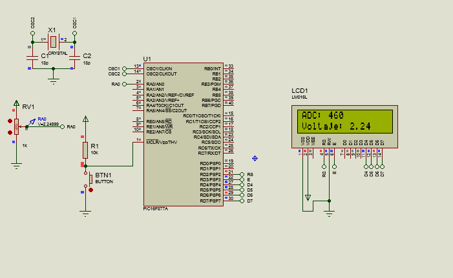The width and height of the screenshot is (453, 278).
Task: Click the ground symbol below BTN1
Action: click(x=85, y=213)
